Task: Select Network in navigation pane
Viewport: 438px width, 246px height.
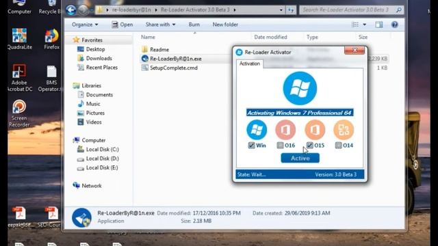Action: pyautogui.click(x=87, y=185)
